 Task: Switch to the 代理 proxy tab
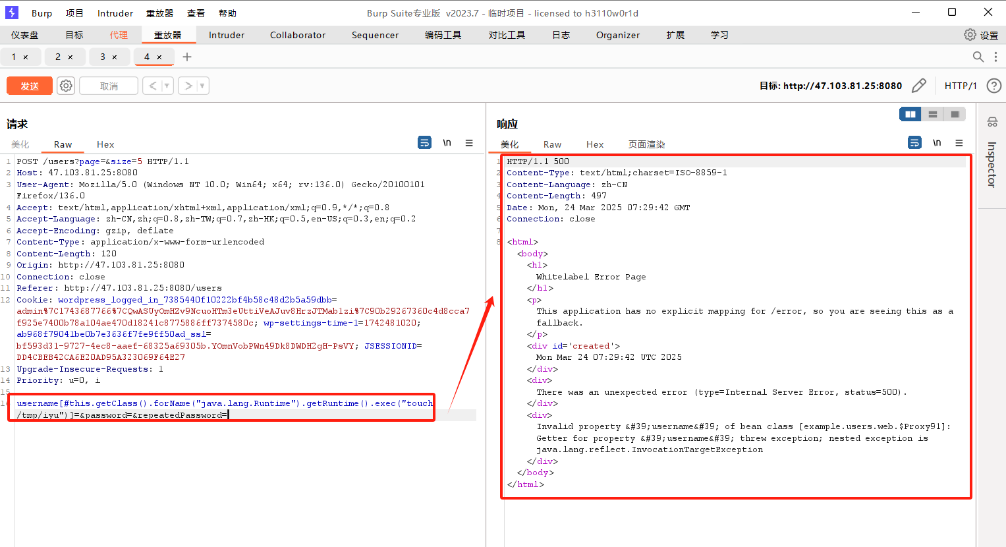coord(119,35)
